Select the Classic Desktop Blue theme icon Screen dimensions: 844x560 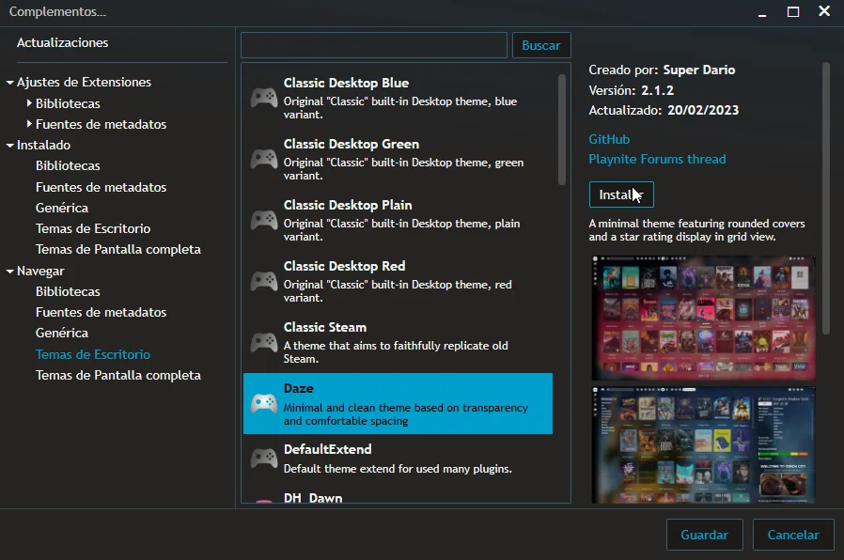(x=263, y=97)
